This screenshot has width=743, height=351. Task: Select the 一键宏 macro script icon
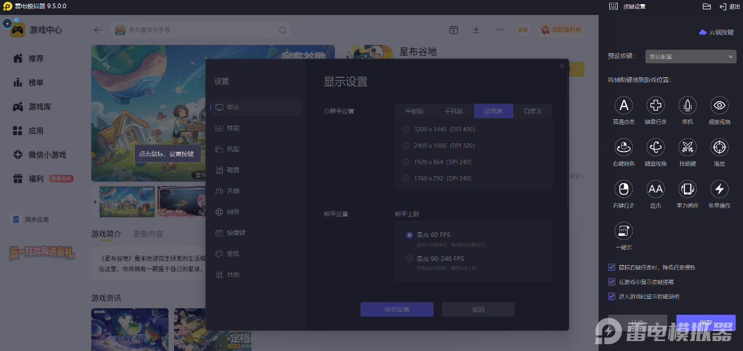pos(623,230)
